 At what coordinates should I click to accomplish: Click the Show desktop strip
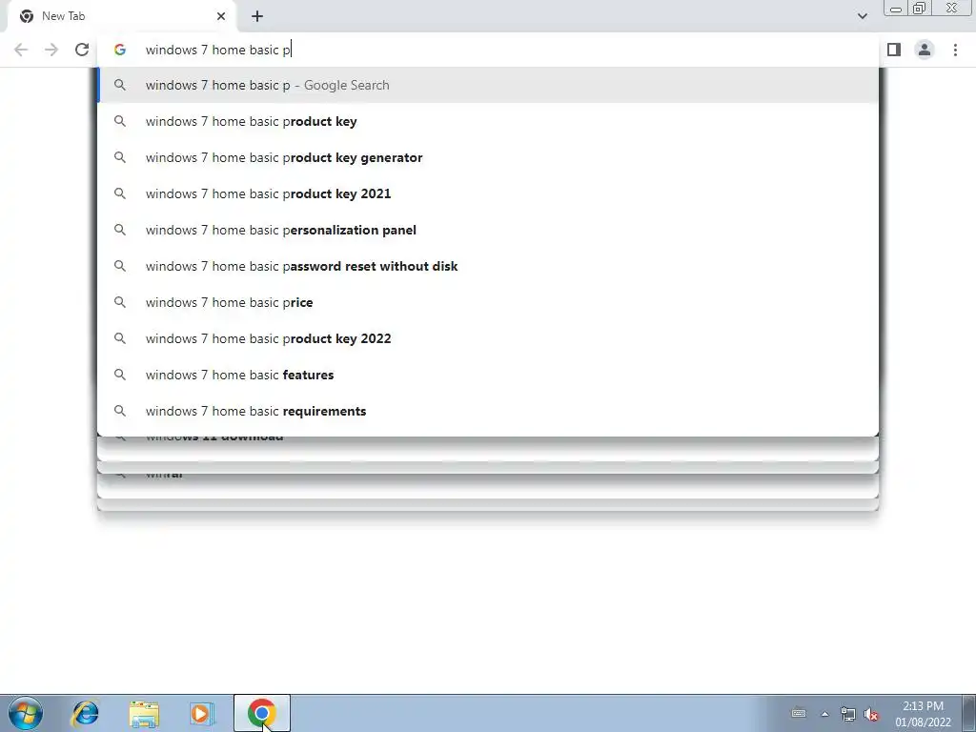click(968, 713)
